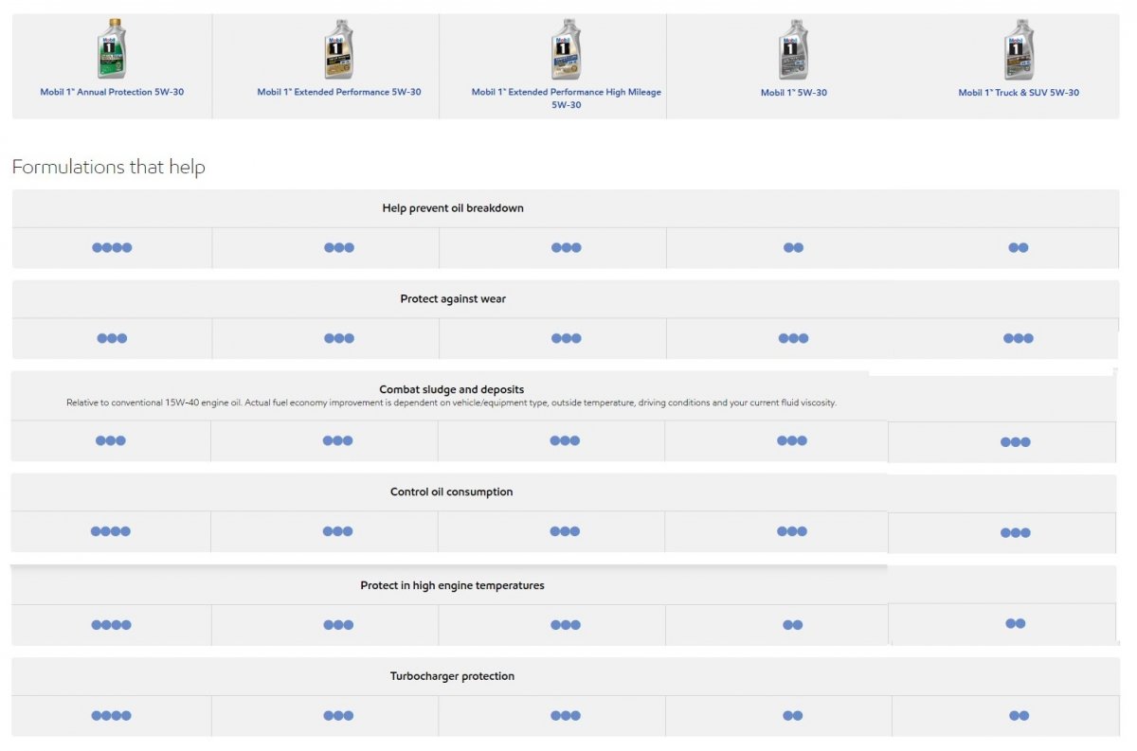Click the 'Control oil consumption' row header

451,492
